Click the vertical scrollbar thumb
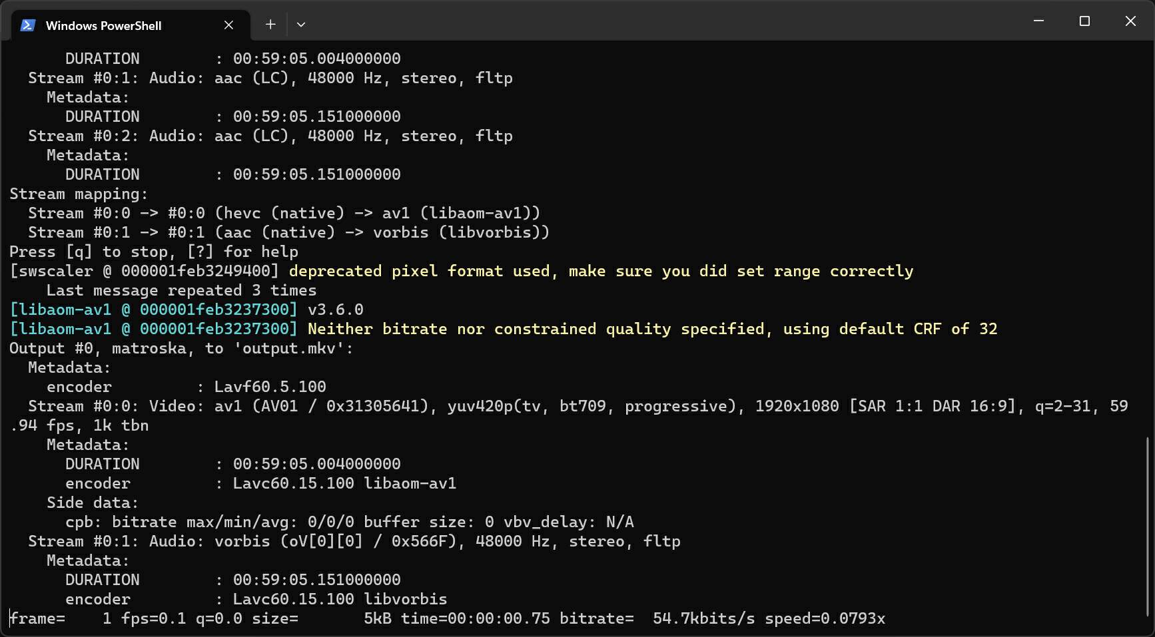 point(1148,526)
